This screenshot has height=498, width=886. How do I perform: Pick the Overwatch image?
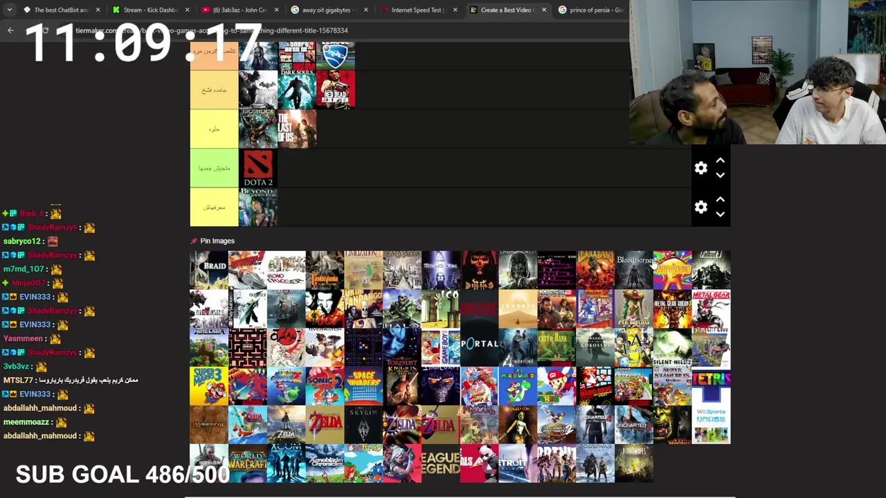pos(325,347)
